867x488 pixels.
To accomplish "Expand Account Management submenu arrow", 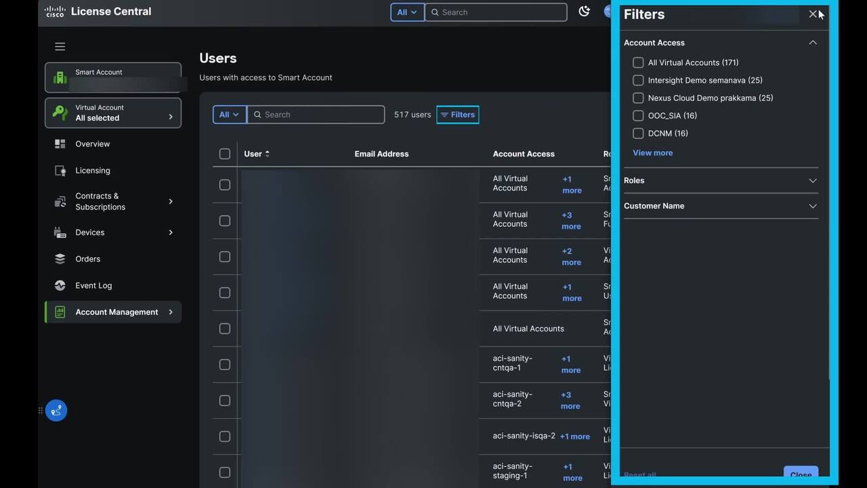I will (170, 312).
